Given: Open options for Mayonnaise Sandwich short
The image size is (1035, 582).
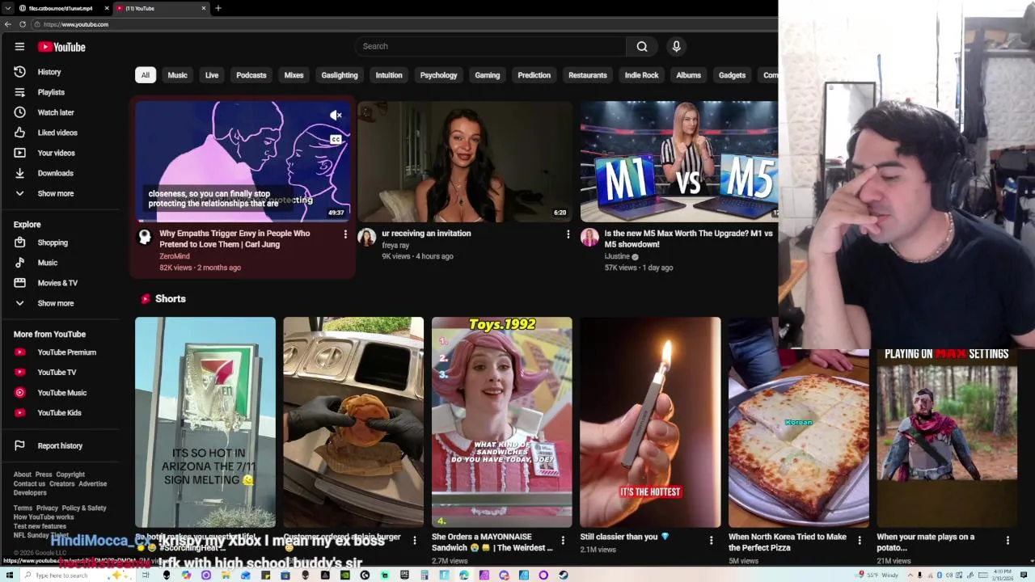Looking at the screenshot, I should [563, 540].
